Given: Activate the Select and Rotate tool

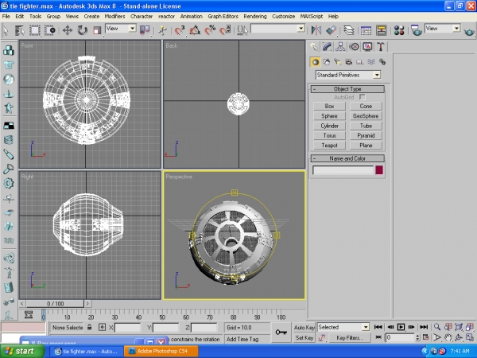Looking at the screenshot, I should (x=82, y=30).
